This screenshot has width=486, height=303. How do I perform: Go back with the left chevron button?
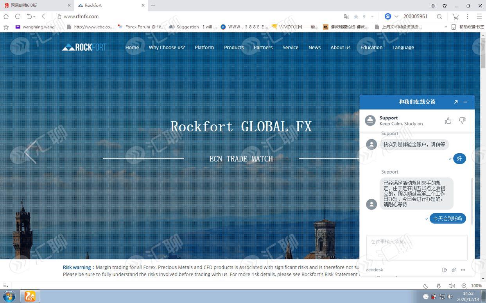tap(43, 16)
